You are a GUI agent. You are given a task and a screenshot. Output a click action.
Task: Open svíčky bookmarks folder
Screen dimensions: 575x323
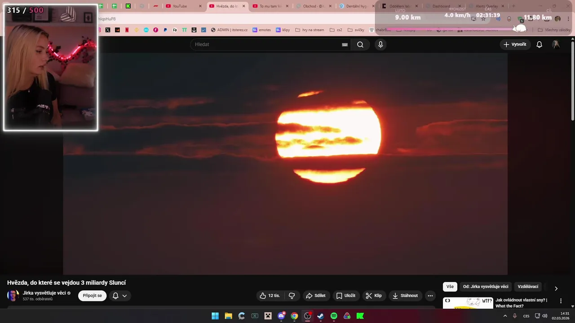[x=356, y=30]
